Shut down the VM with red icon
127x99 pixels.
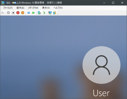[18, 13]
